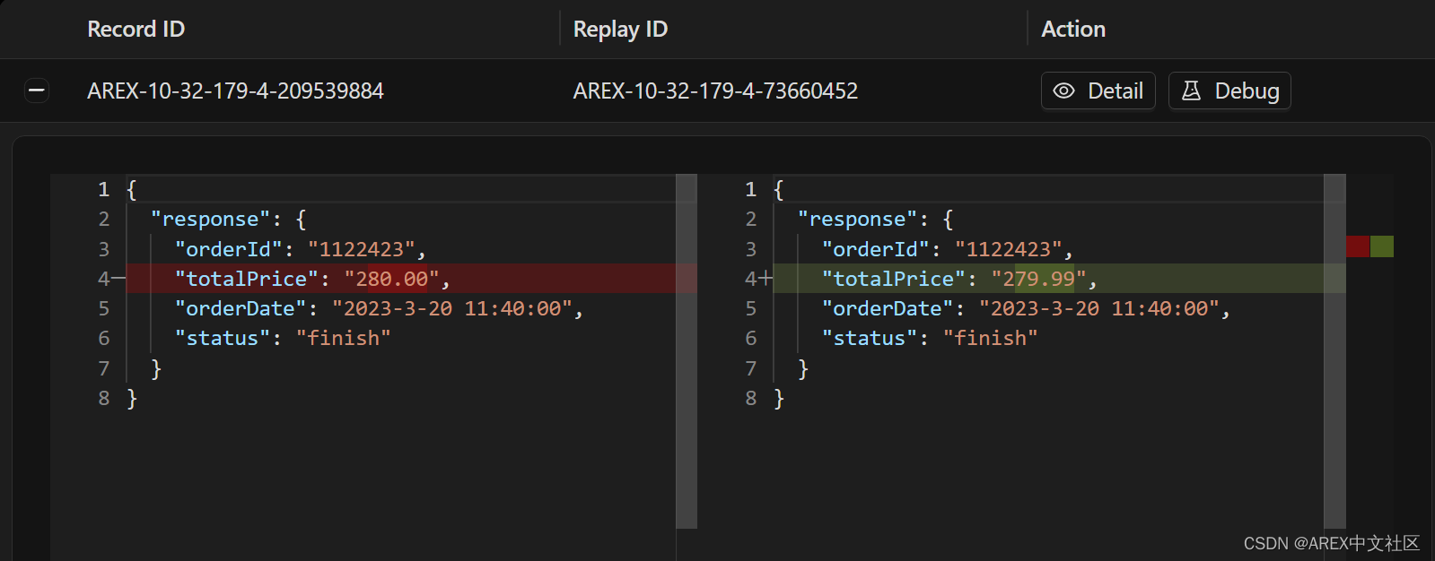Click the eye icon on Detail button
Viewport: 1435px width, 561px height.
click(x=1063, y=91)
